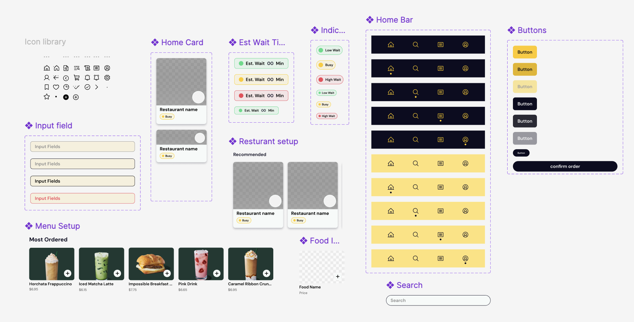Click the Most Ordered heading
This screenshot has height=322, width=634.
click(x=48, y=240)
